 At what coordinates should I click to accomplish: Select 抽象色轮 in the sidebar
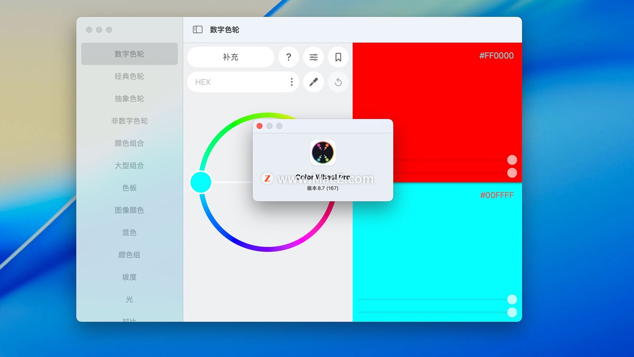[x=129, y=99]
